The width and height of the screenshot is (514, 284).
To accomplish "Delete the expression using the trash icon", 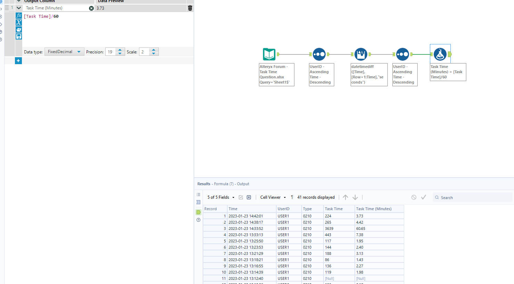I will point(190,8).
